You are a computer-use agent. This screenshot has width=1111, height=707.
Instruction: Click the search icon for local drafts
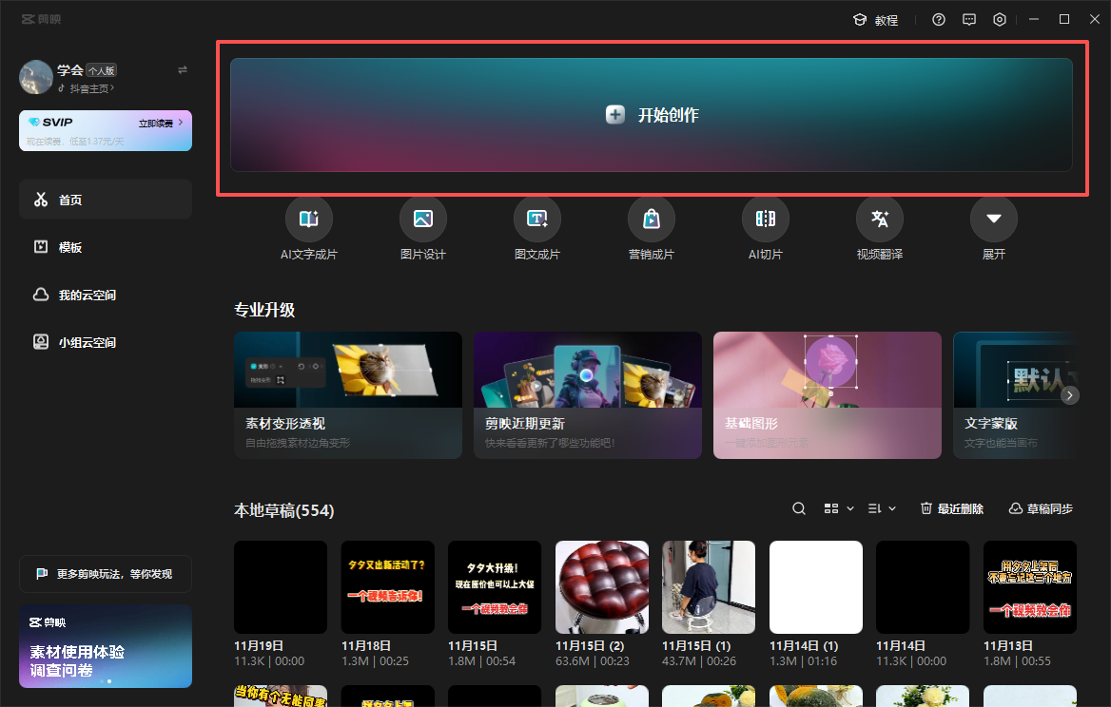coord(799,508)
